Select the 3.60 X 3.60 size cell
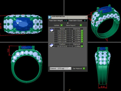 (x=62, y=39)
